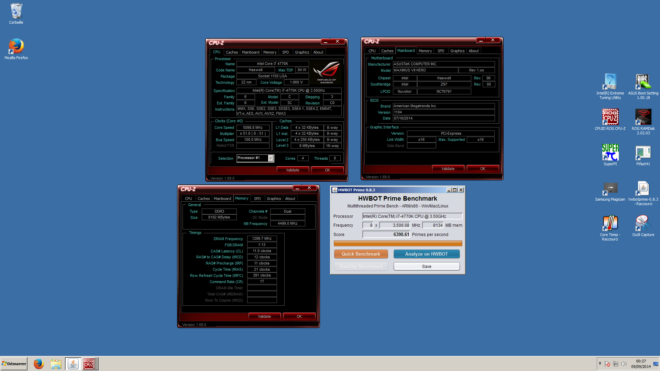Launch hwbotprime-0.8.3 shortcut icon
660x371 pixels.
pos(643,193)
